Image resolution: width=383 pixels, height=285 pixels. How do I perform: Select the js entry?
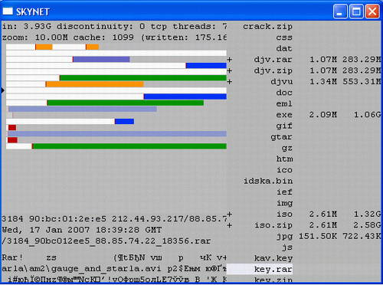pyautogui.click(x=287, y=247)
